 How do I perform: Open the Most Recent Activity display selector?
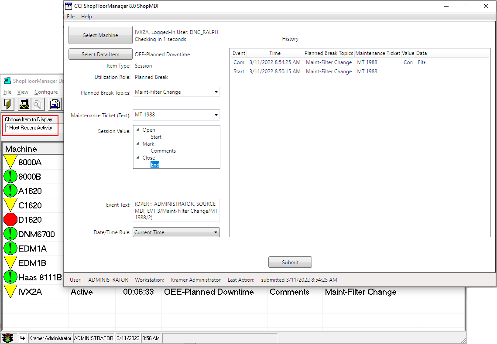coord(34,128)
